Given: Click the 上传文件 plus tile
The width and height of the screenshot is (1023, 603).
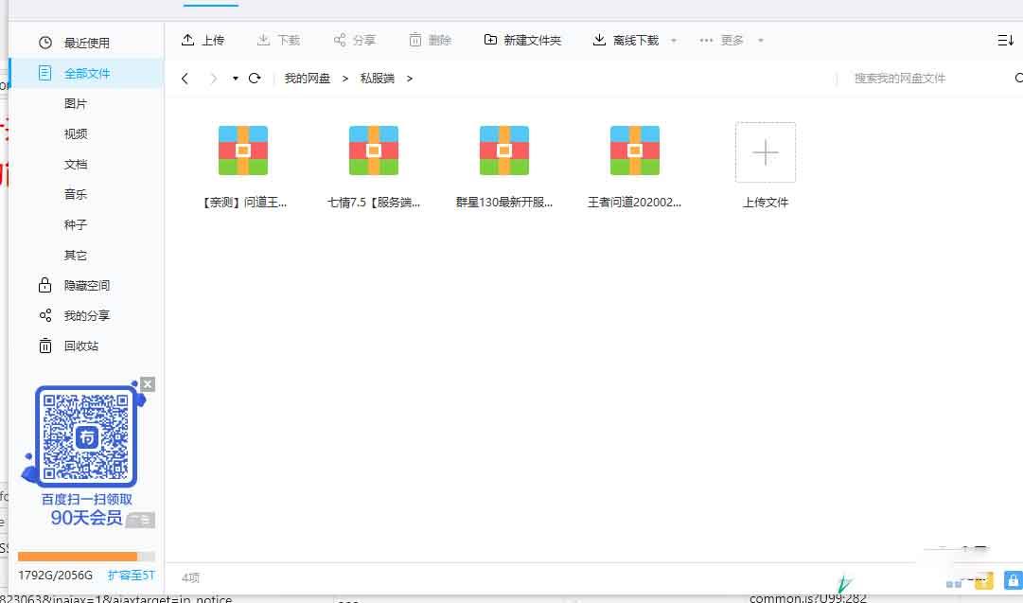Looking at the screenshot, I should click(x=766, y=152).
